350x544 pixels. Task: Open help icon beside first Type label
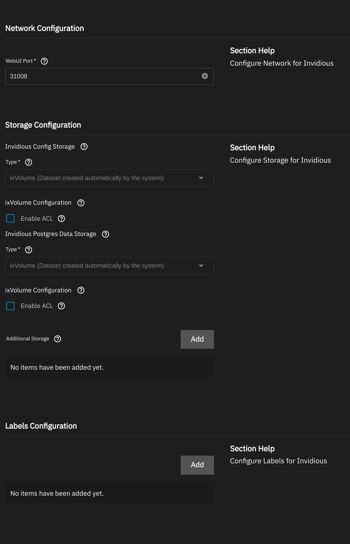(29, 162)
